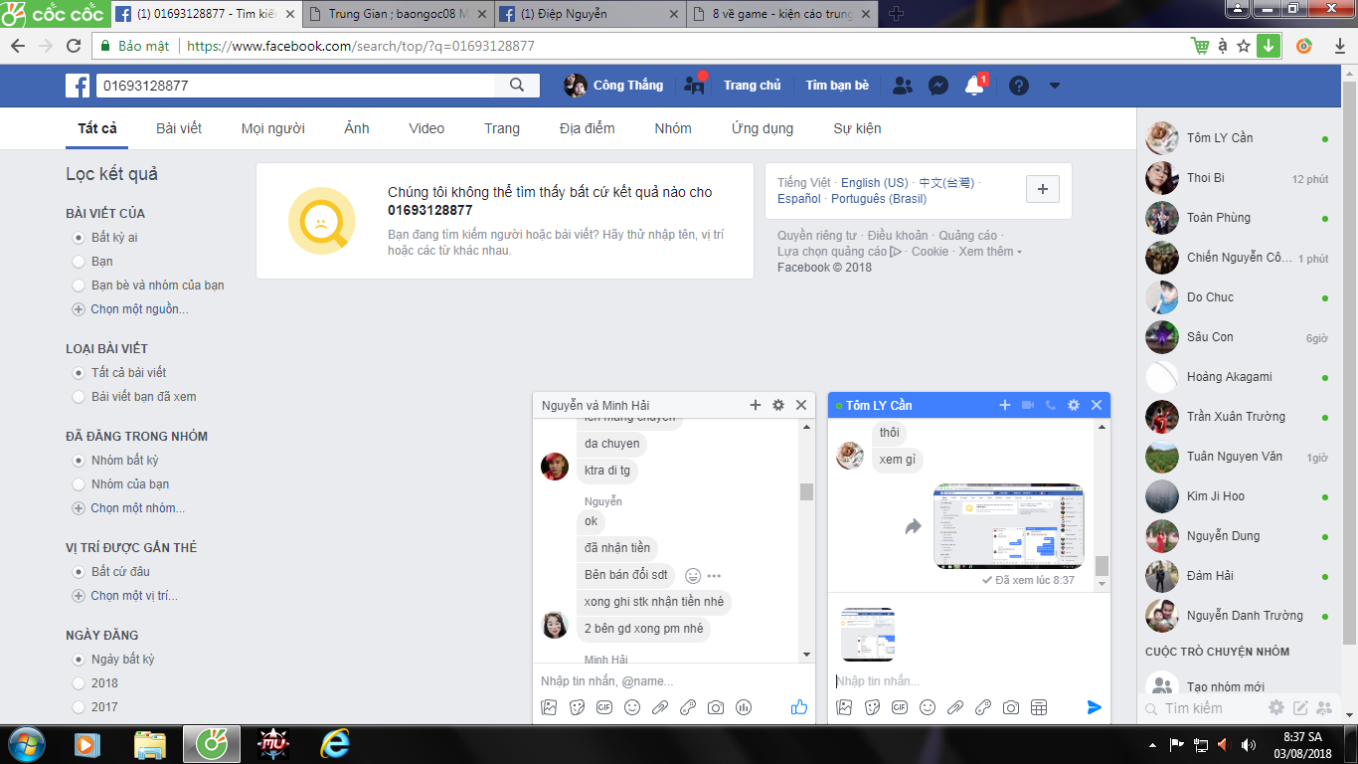Send a thumbs up in Nguyễn và Minh Hải chat
The width and height of the screenshot is (1358, 764).
798,706
